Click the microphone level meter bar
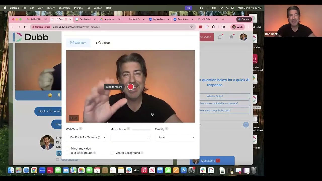The width and height of the screenshot is (322, 181). point(141,130)
